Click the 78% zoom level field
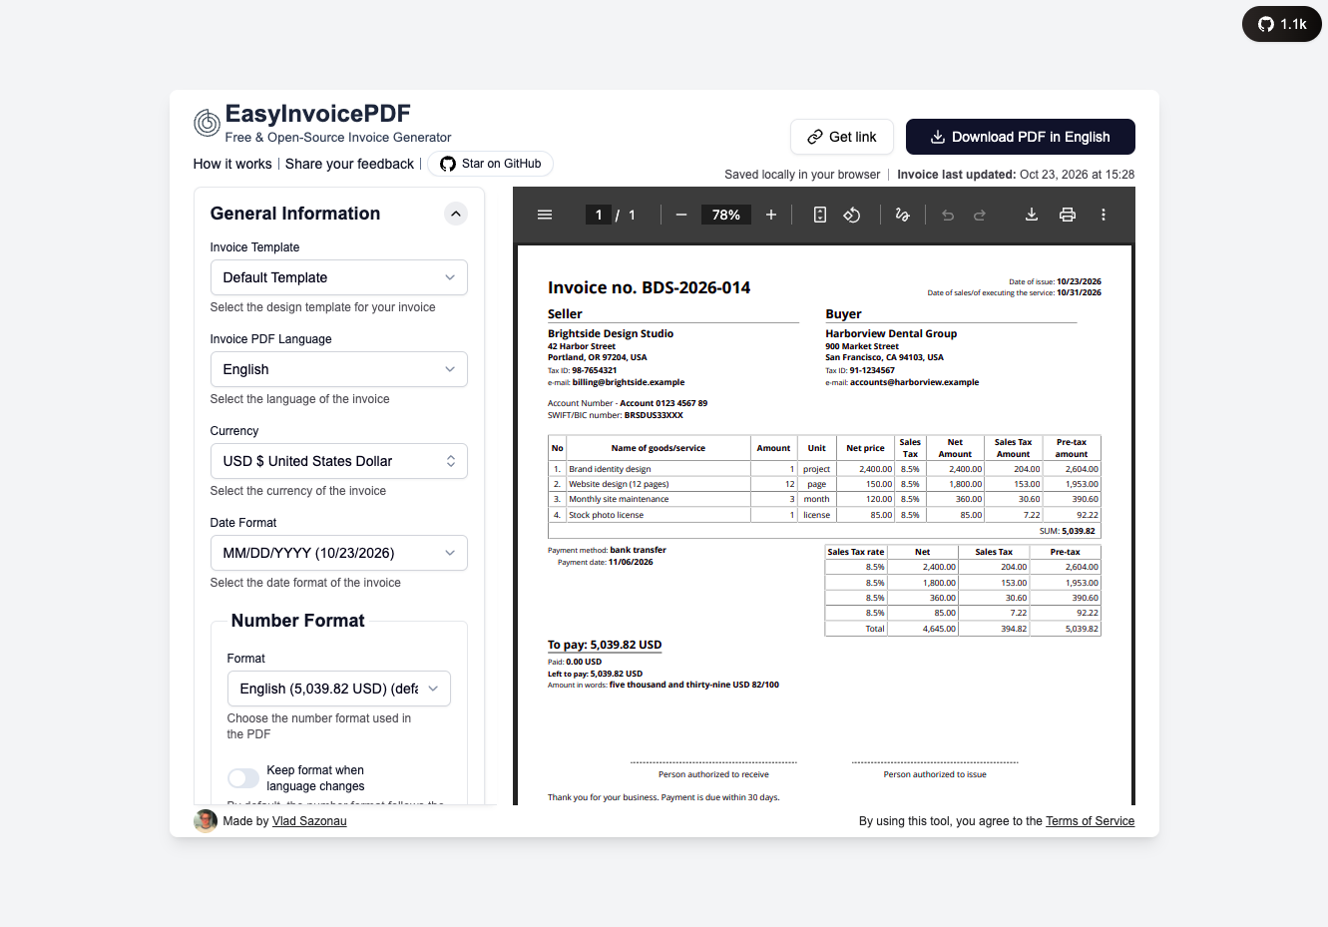This screenshot has height=927, width=1328. click(x=726, y=215)
